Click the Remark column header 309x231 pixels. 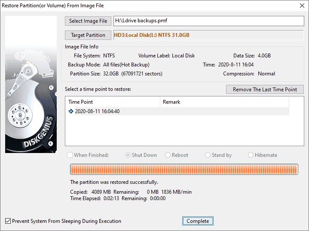pos(224,102)
